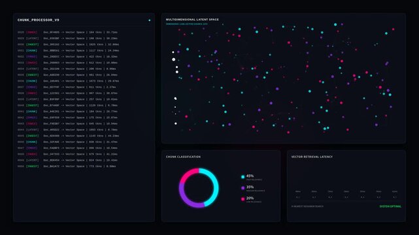Click the 20% legend value

click(x=250, y=198)
